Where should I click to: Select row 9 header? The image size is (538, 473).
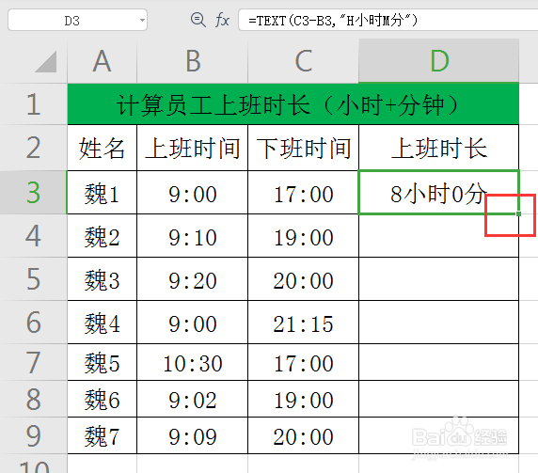33,435
